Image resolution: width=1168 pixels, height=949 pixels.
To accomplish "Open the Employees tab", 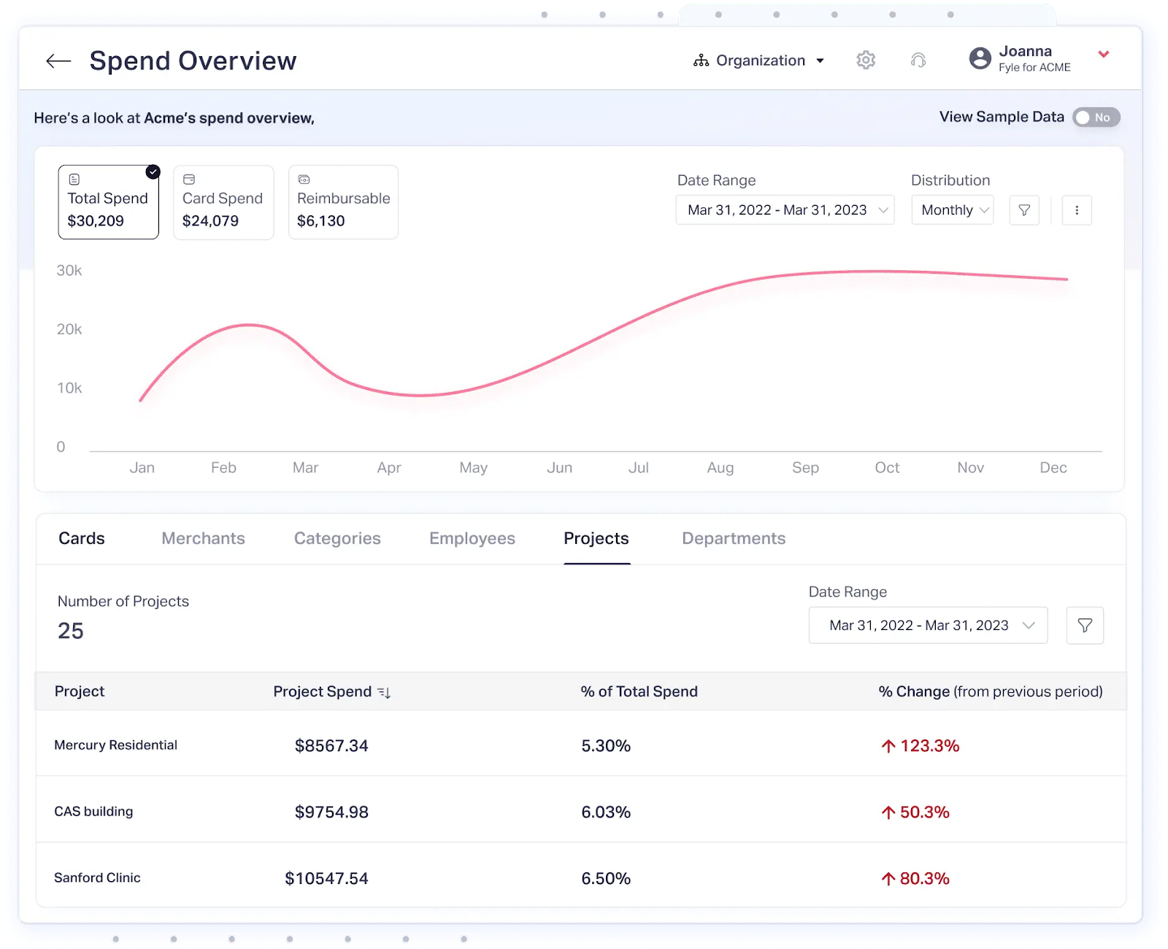I will click(x=472, y=538).
